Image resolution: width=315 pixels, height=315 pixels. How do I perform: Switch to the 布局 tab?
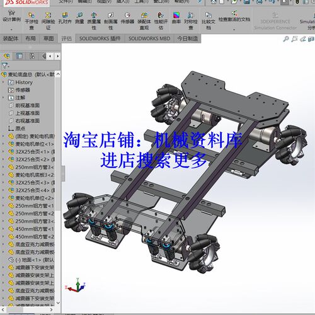30,38
